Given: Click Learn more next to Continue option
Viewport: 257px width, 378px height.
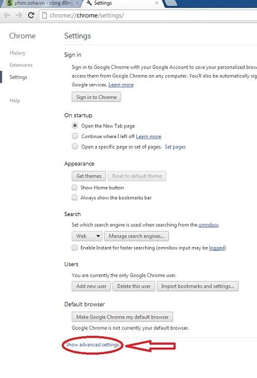Looking at the screenshot, I should [149, 136].
